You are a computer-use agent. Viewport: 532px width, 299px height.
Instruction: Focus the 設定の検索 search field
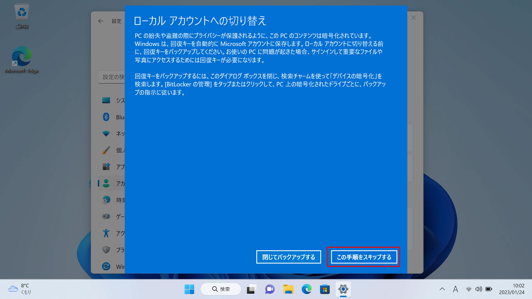111,77
